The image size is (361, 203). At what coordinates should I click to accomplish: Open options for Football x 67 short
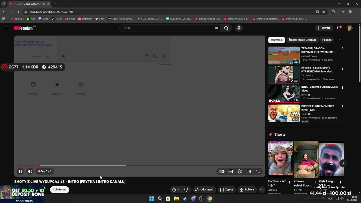click(290, 183)
